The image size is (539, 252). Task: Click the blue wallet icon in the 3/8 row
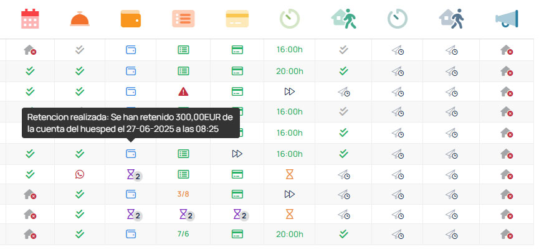pos(131,194)
